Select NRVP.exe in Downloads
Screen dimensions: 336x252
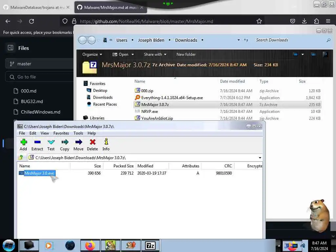pyautogui.click(x=150, y=112)
